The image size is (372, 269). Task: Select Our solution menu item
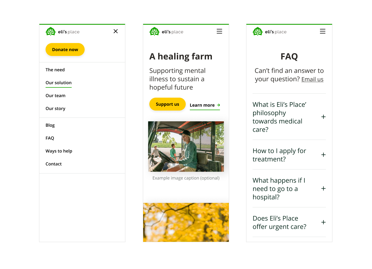58,83
